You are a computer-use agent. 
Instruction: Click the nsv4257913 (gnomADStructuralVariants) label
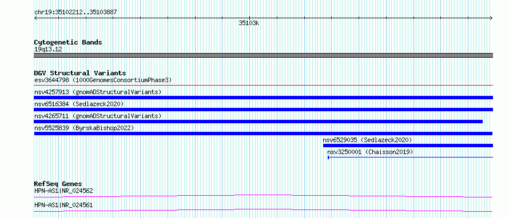98,92
